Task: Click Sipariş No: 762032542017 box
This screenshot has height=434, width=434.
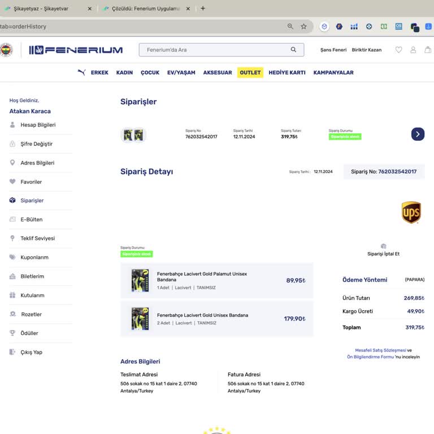Action: tap(384, 172)
